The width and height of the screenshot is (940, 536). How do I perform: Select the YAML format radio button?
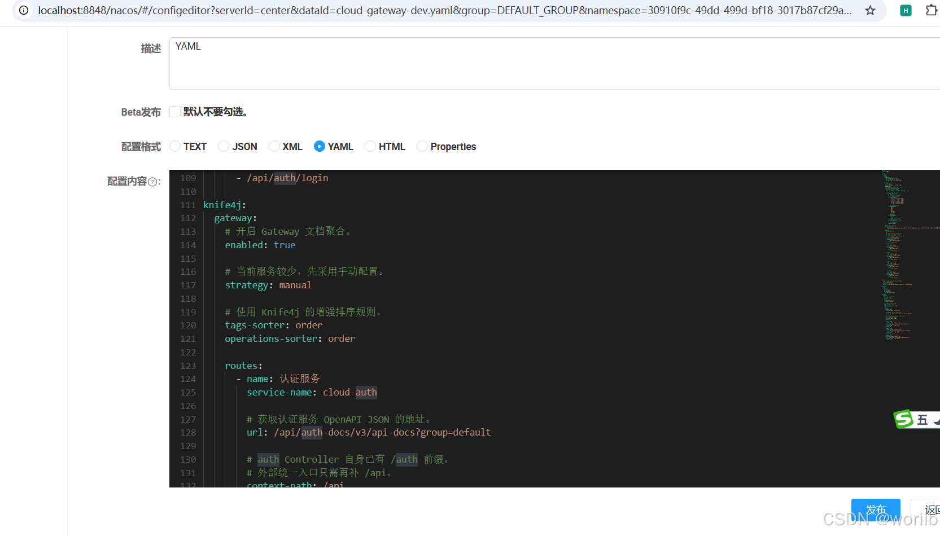click(x=320, y=146)
